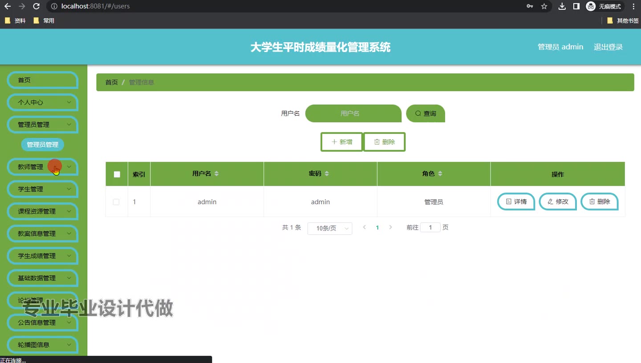Open the 其他书签 bookmarks folder

[x=623, y=20]
